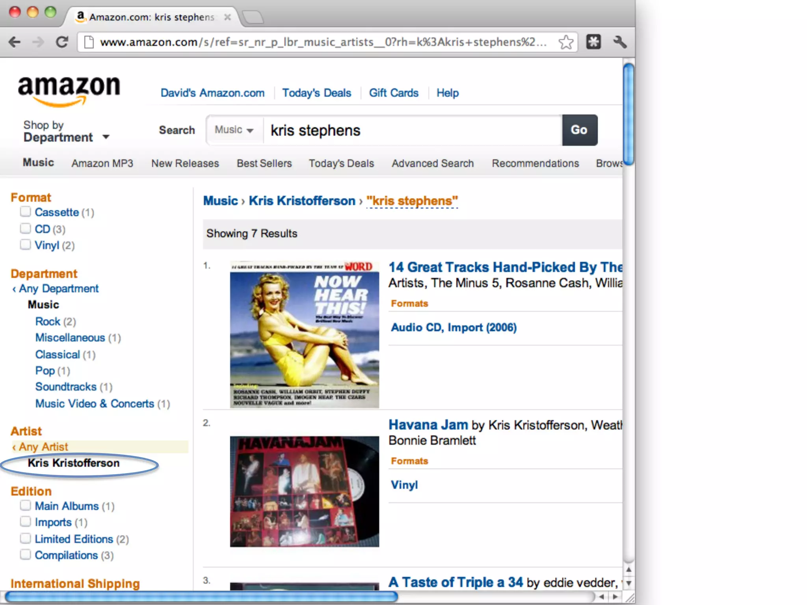The height and width of the screenshot is (605, 807).
Task: Enable the Vinyl format filter
Action: click(26, 245)
